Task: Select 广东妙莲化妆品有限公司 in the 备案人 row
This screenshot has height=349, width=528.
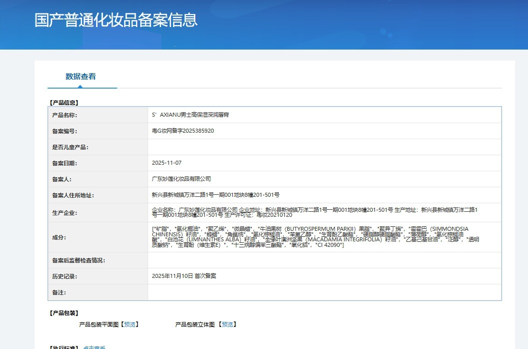Action: pos(182,179)
